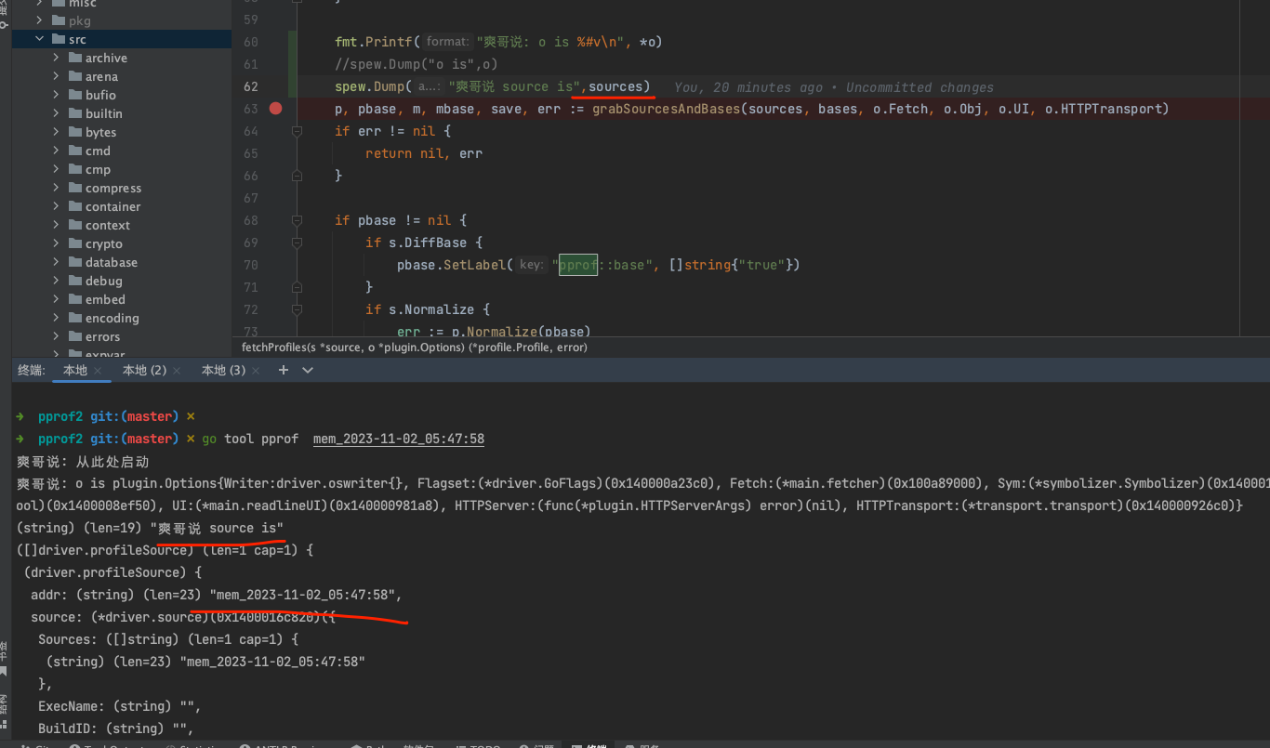
Task: Click the compress folder icon
Action: tap(74, 188)
